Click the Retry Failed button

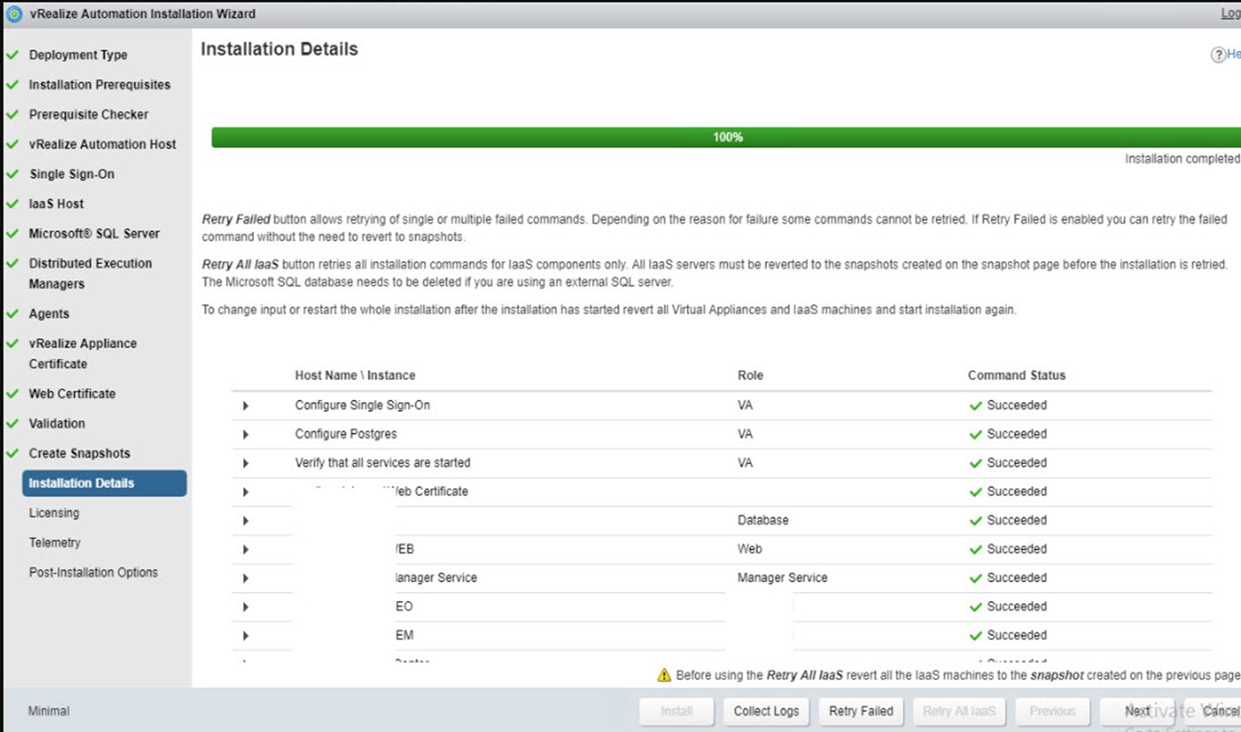click(x=861, y=711)
